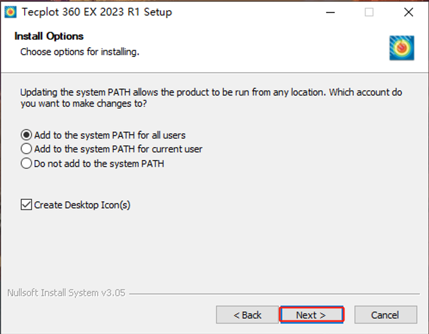The width and height of the screenshot is (429, 334).
Task: Click the Add to the system PATH for current user label
Action: [118, 149]
